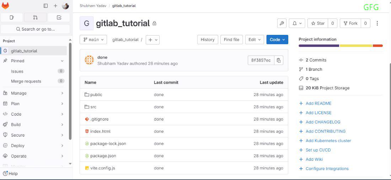The height and width of the screenshot is (180, 391).
Task: Copy commit SHA with the clipboard icon
Action: point(279,60)
